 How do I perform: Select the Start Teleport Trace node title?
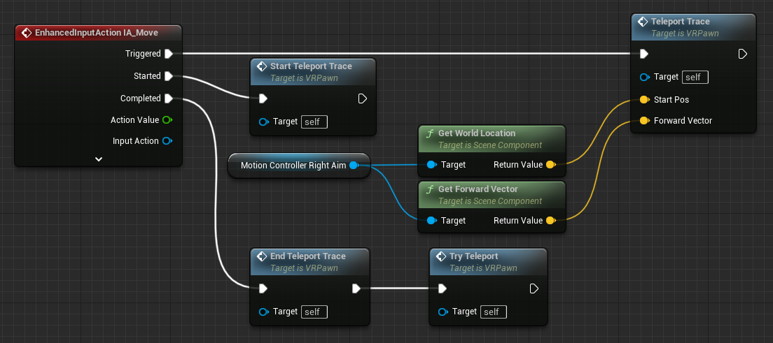coord(311,66)
